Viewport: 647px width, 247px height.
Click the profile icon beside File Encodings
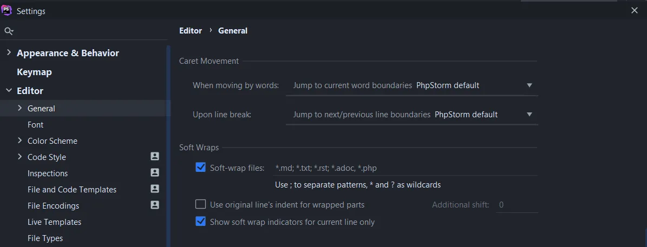tap(155, 205)
